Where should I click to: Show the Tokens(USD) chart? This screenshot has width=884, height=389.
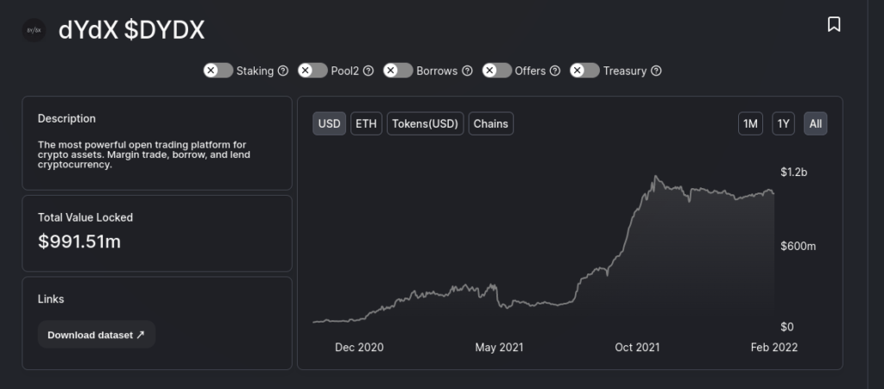point(425,124)
